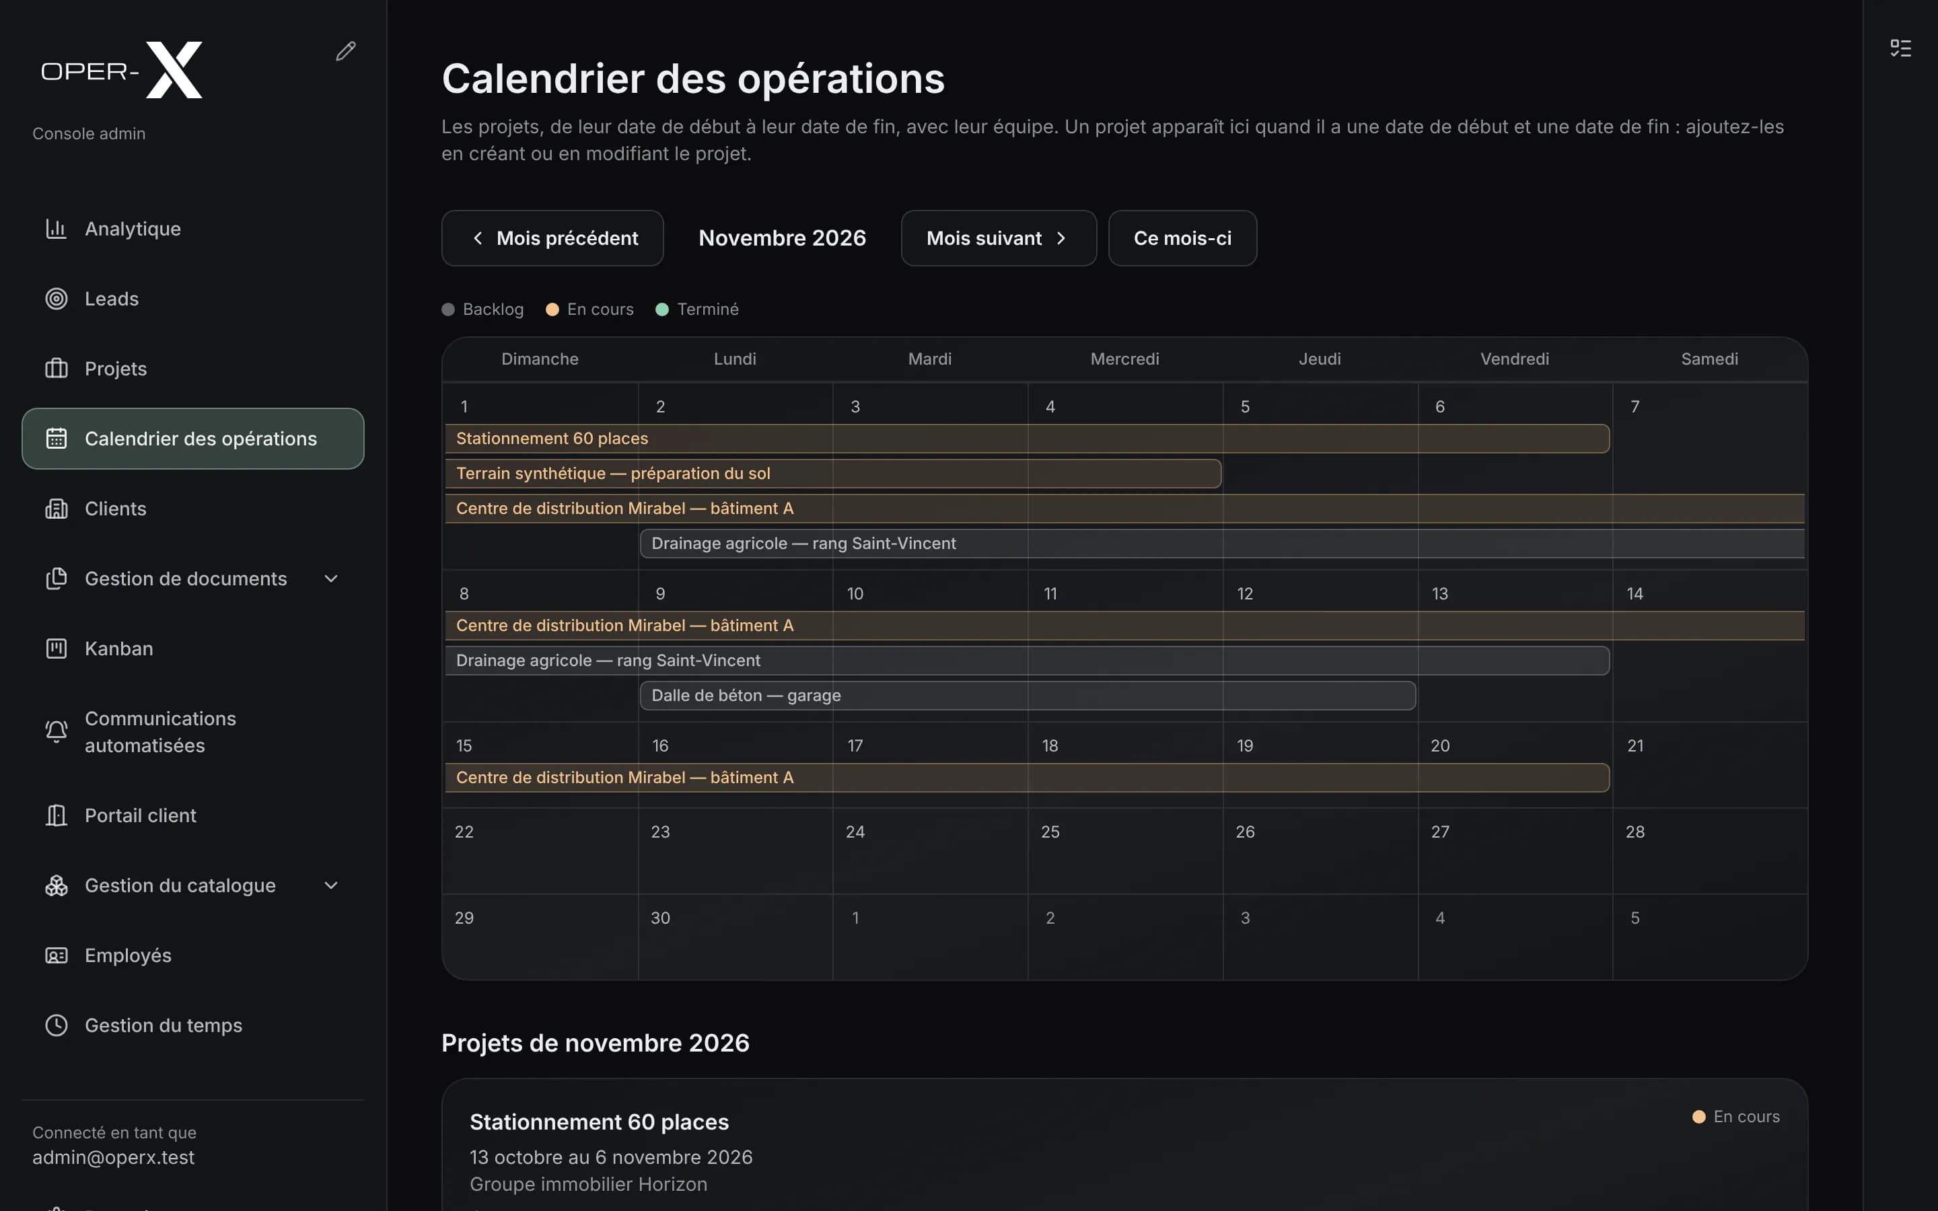
Task: Click the Gestion de documents files icon
Action: point(56,579)
